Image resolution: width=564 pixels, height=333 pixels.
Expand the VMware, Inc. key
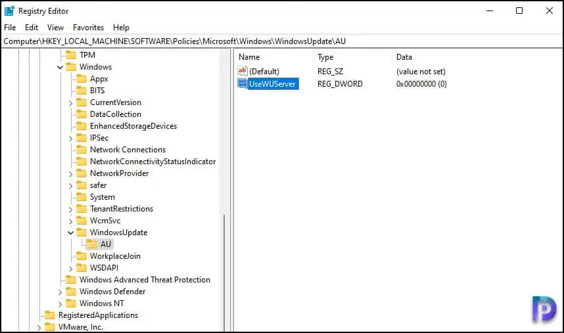pyautogui.click(x=39, y=328)
